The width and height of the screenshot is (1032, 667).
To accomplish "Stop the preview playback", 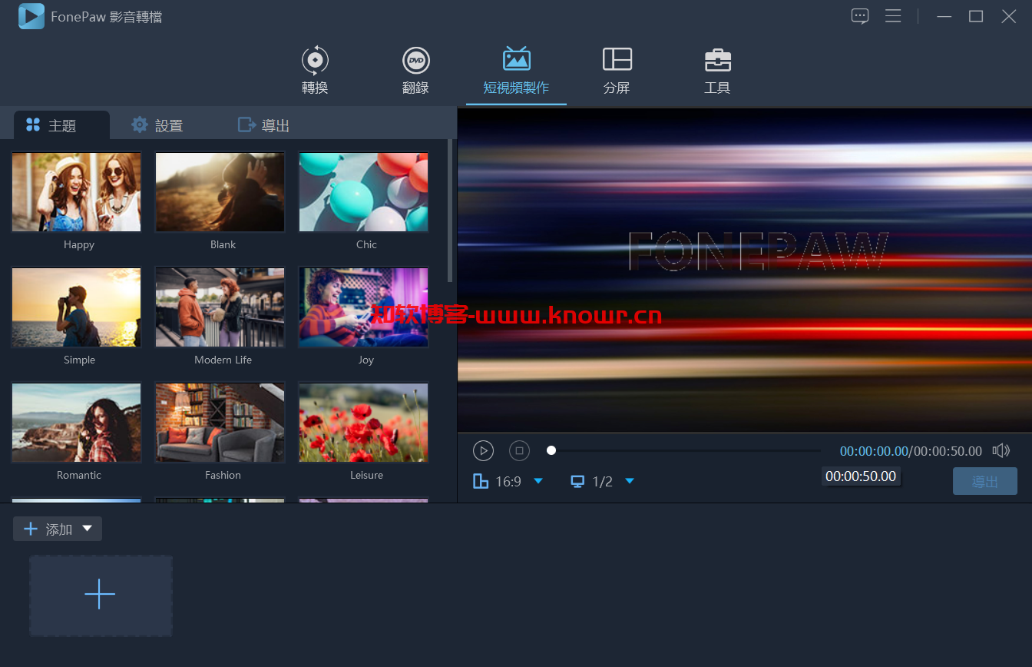I will 520,451.
